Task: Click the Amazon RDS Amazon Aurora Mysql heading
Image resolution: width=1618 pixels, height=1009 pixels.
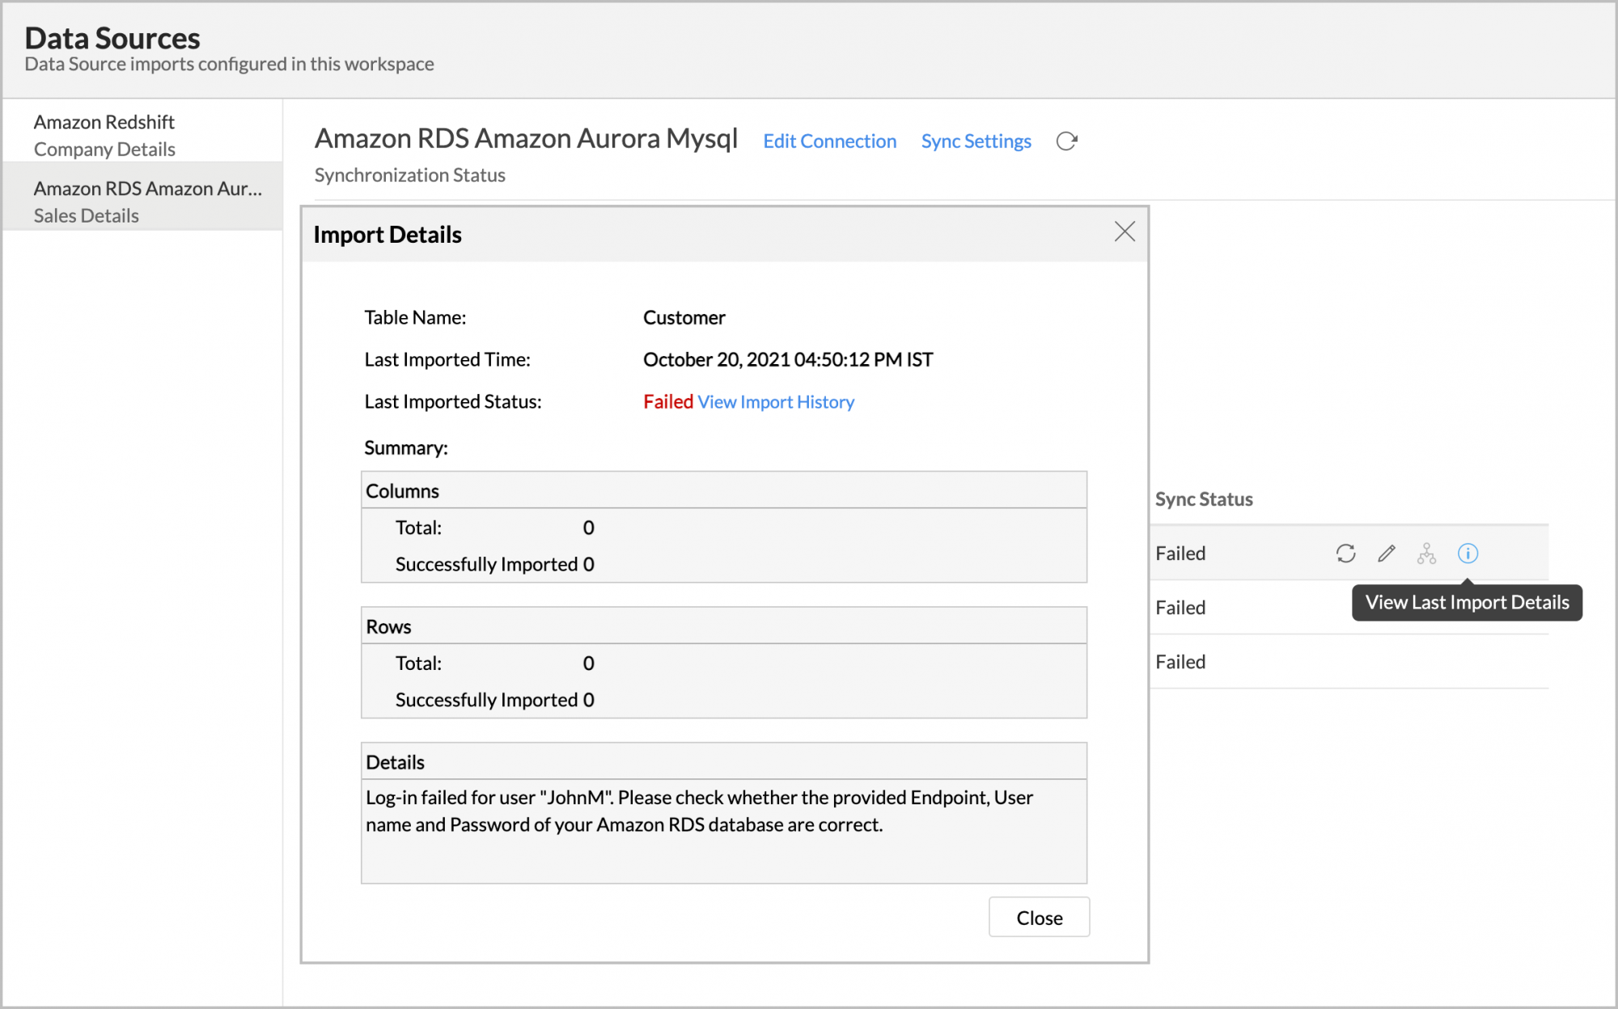Action: [x=526, y=139]
